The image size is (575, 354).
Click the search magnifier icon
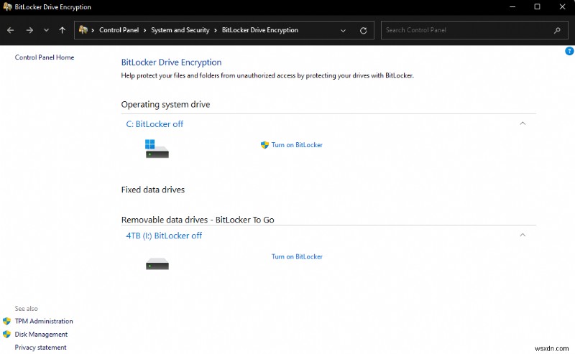558,30
